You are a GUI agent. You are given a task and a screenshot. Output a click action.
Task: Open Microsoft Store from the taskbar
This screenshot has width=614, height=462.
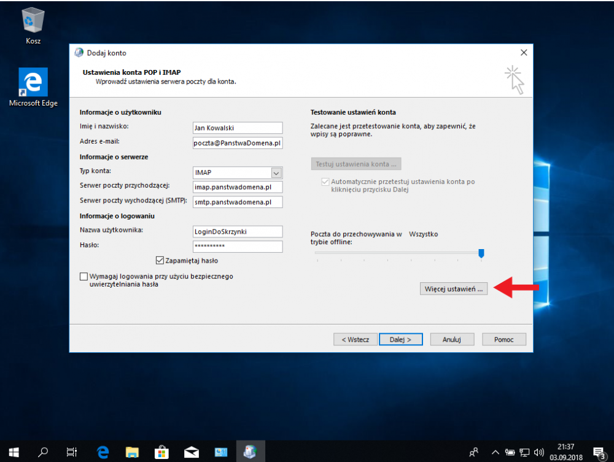pyautogui.click(x=161, y=452)
